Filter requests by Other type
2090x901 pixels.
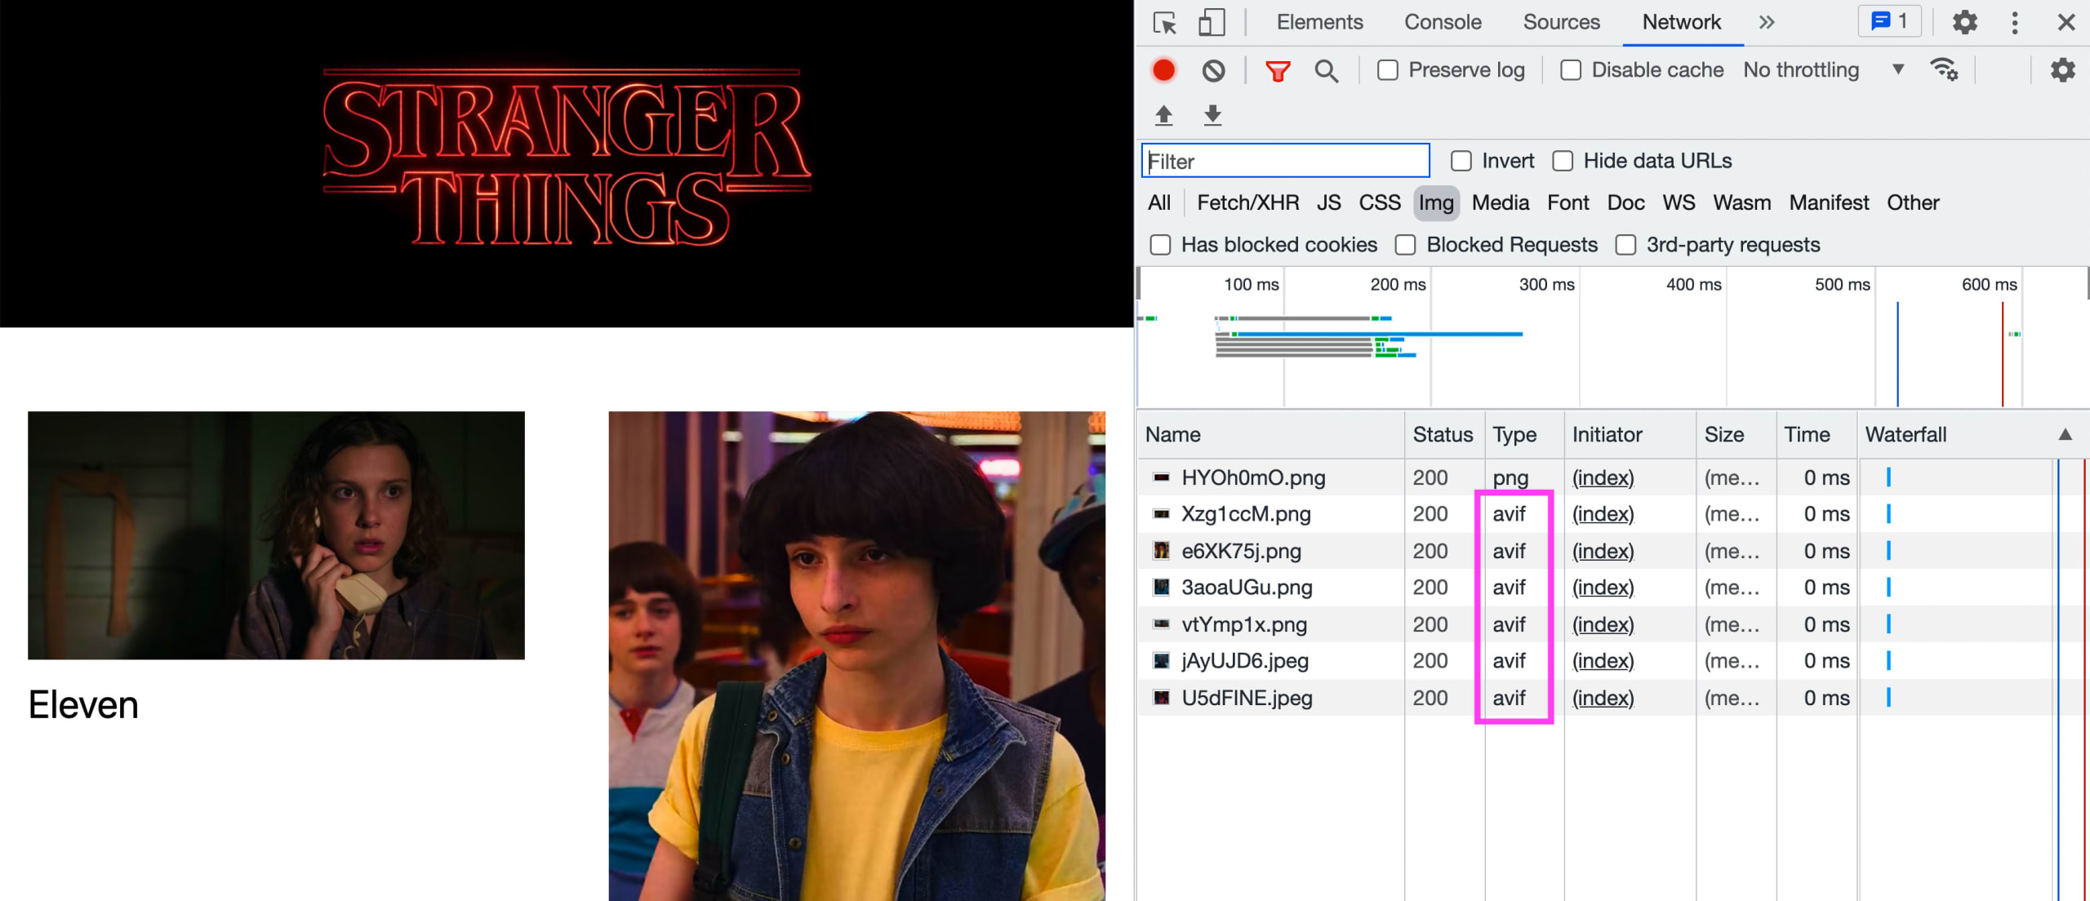(x=1912, y=202)
